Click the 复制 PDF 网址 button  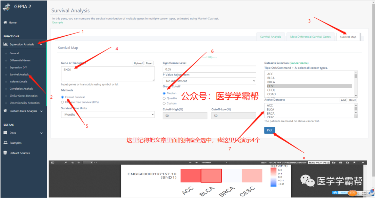(x=319, y=162)
